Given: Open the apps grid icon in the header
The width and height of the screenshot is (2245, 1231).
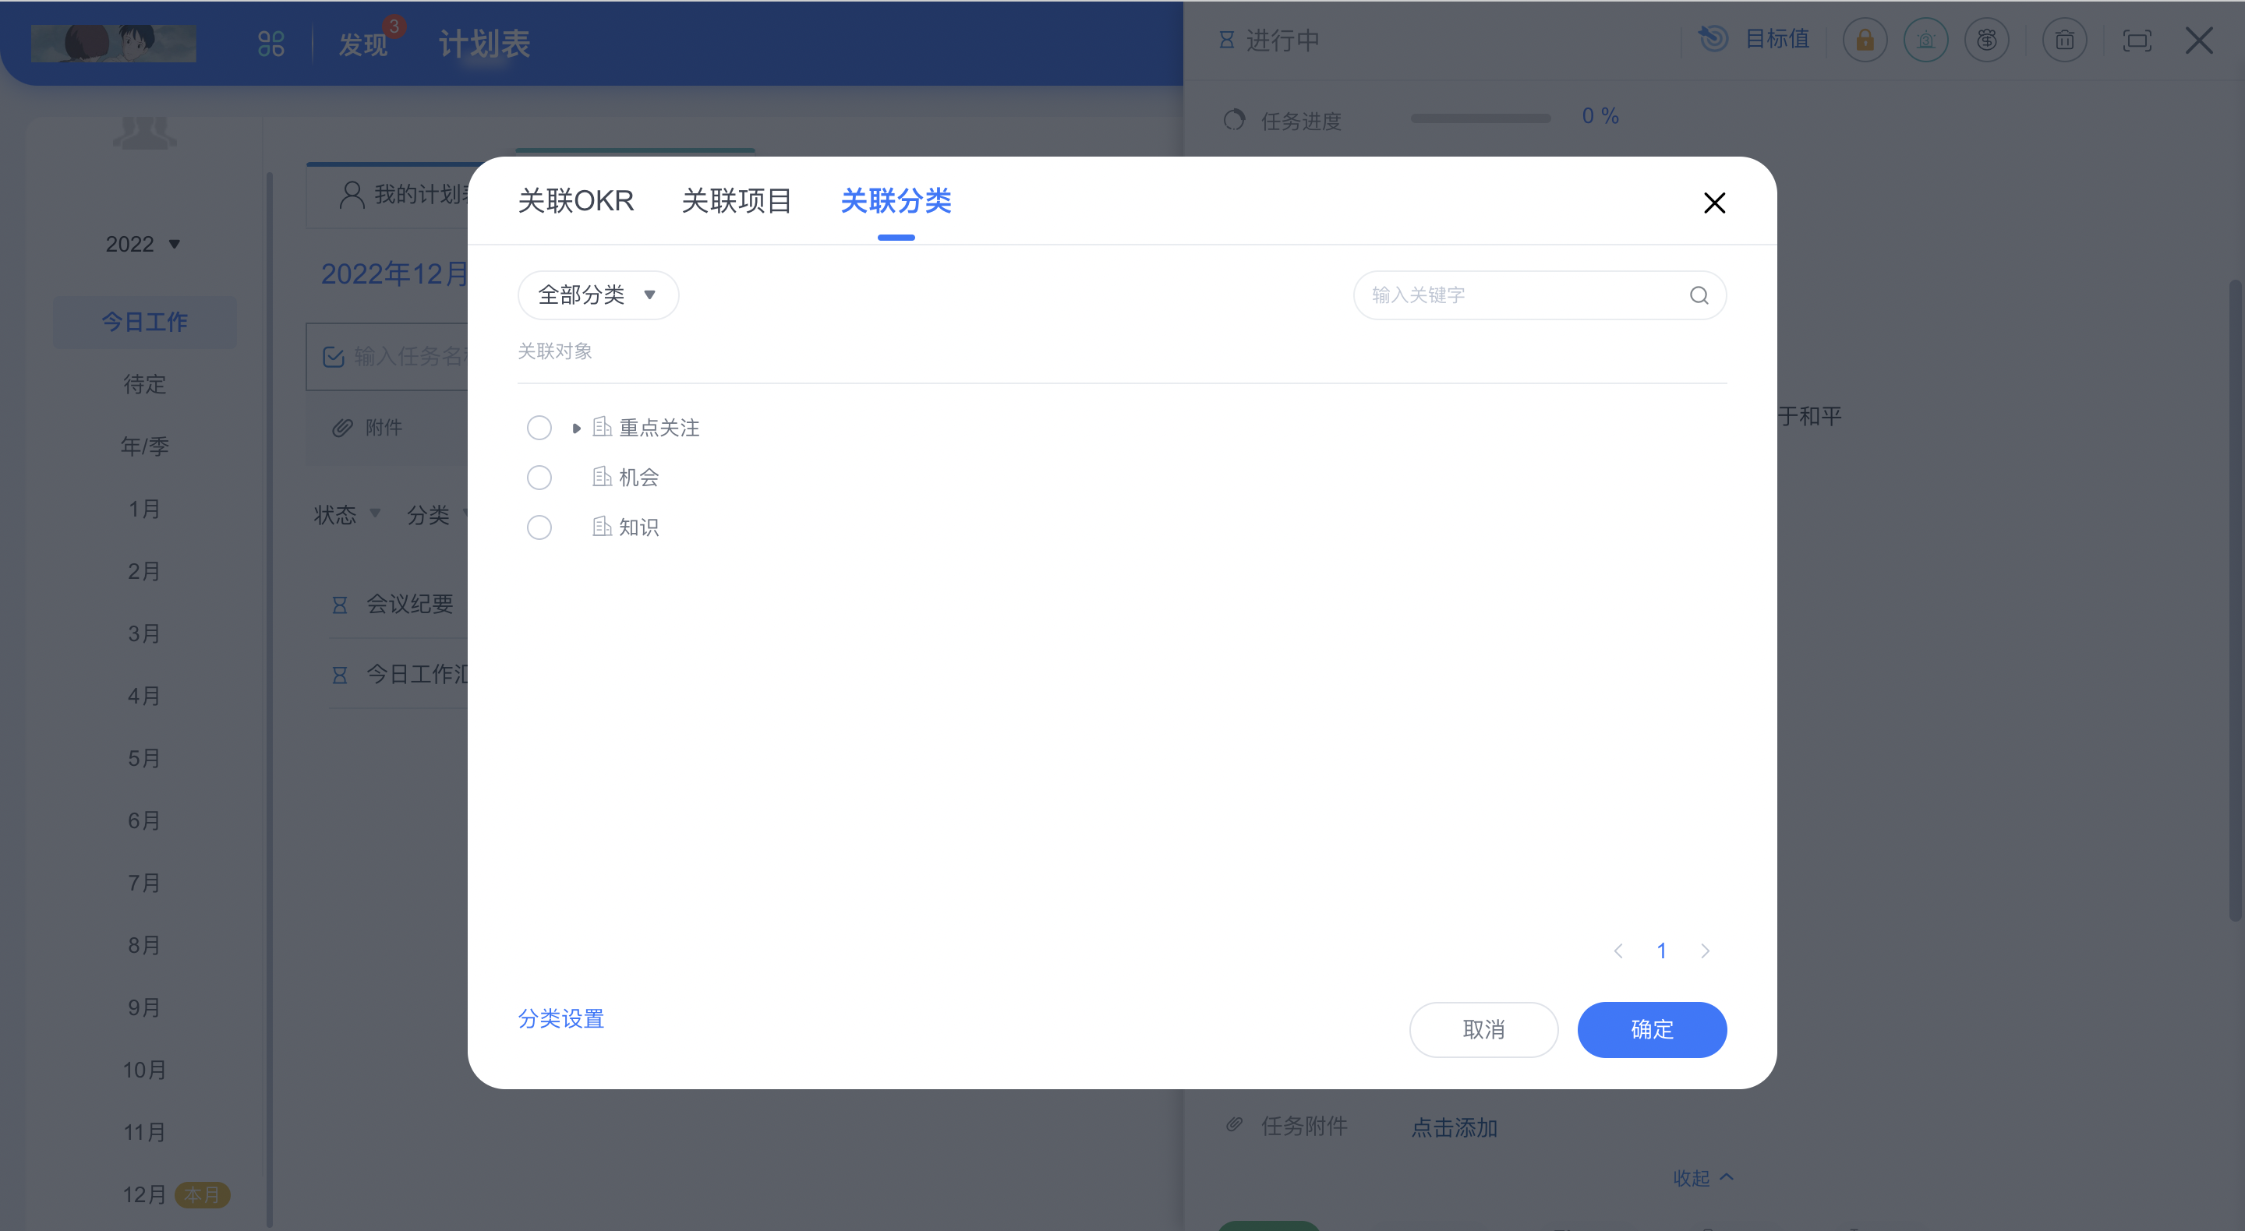Looking at the screenshot, I should tap(271, 44).
